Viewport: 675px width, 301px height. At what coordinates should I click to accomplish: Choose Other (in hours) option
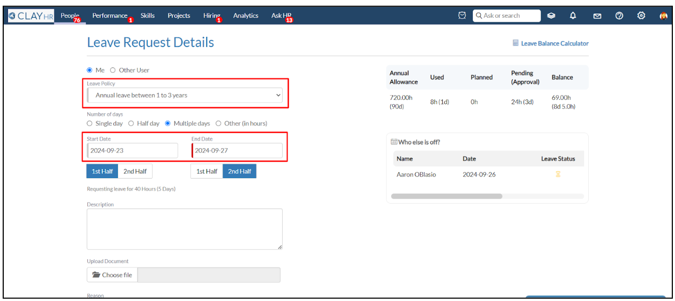pyautogui.click(x=218, y=124)
